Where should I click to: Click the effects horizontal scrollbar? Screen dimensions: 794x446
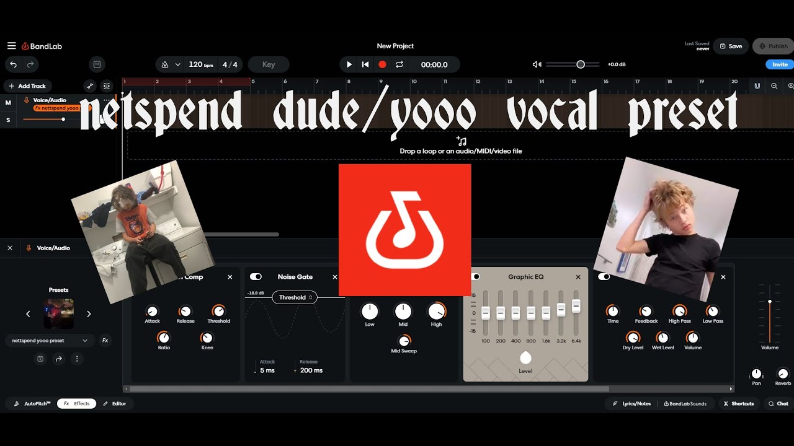370,389
